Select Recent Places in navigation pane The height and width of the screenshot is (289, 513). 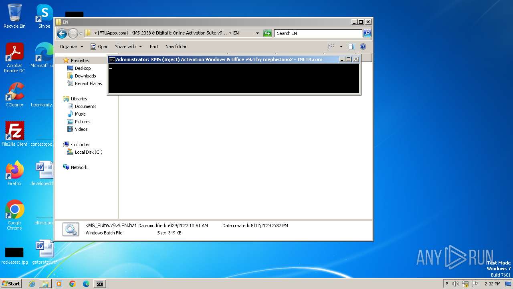tap(88, 83)
